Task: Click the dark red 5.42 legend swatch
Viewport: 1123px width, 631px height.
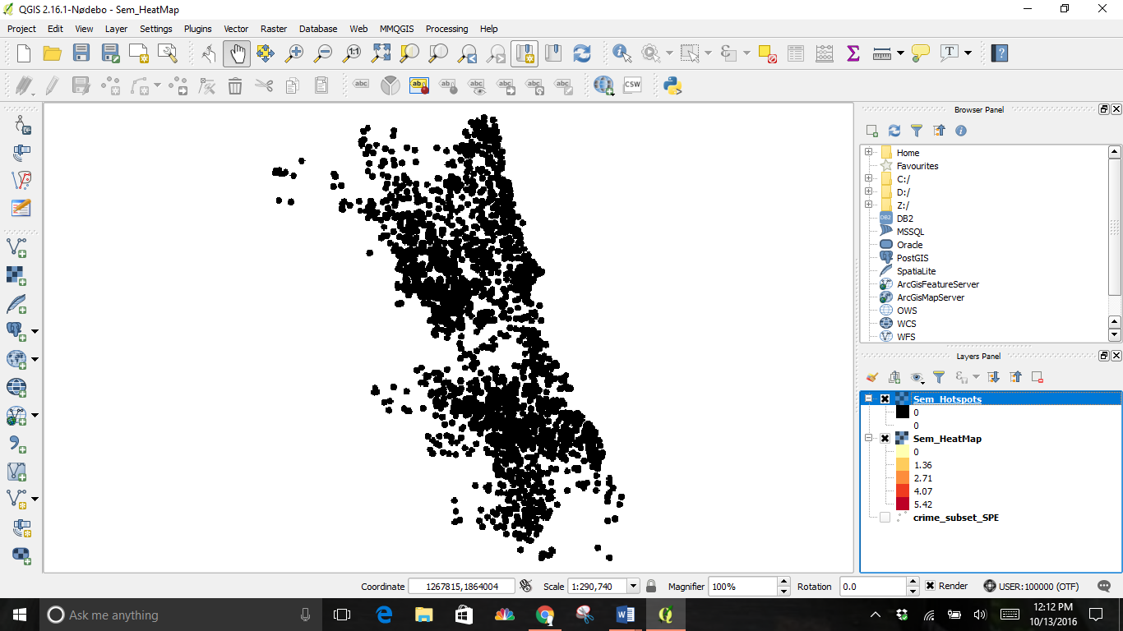Action: [x=903, y=504]
